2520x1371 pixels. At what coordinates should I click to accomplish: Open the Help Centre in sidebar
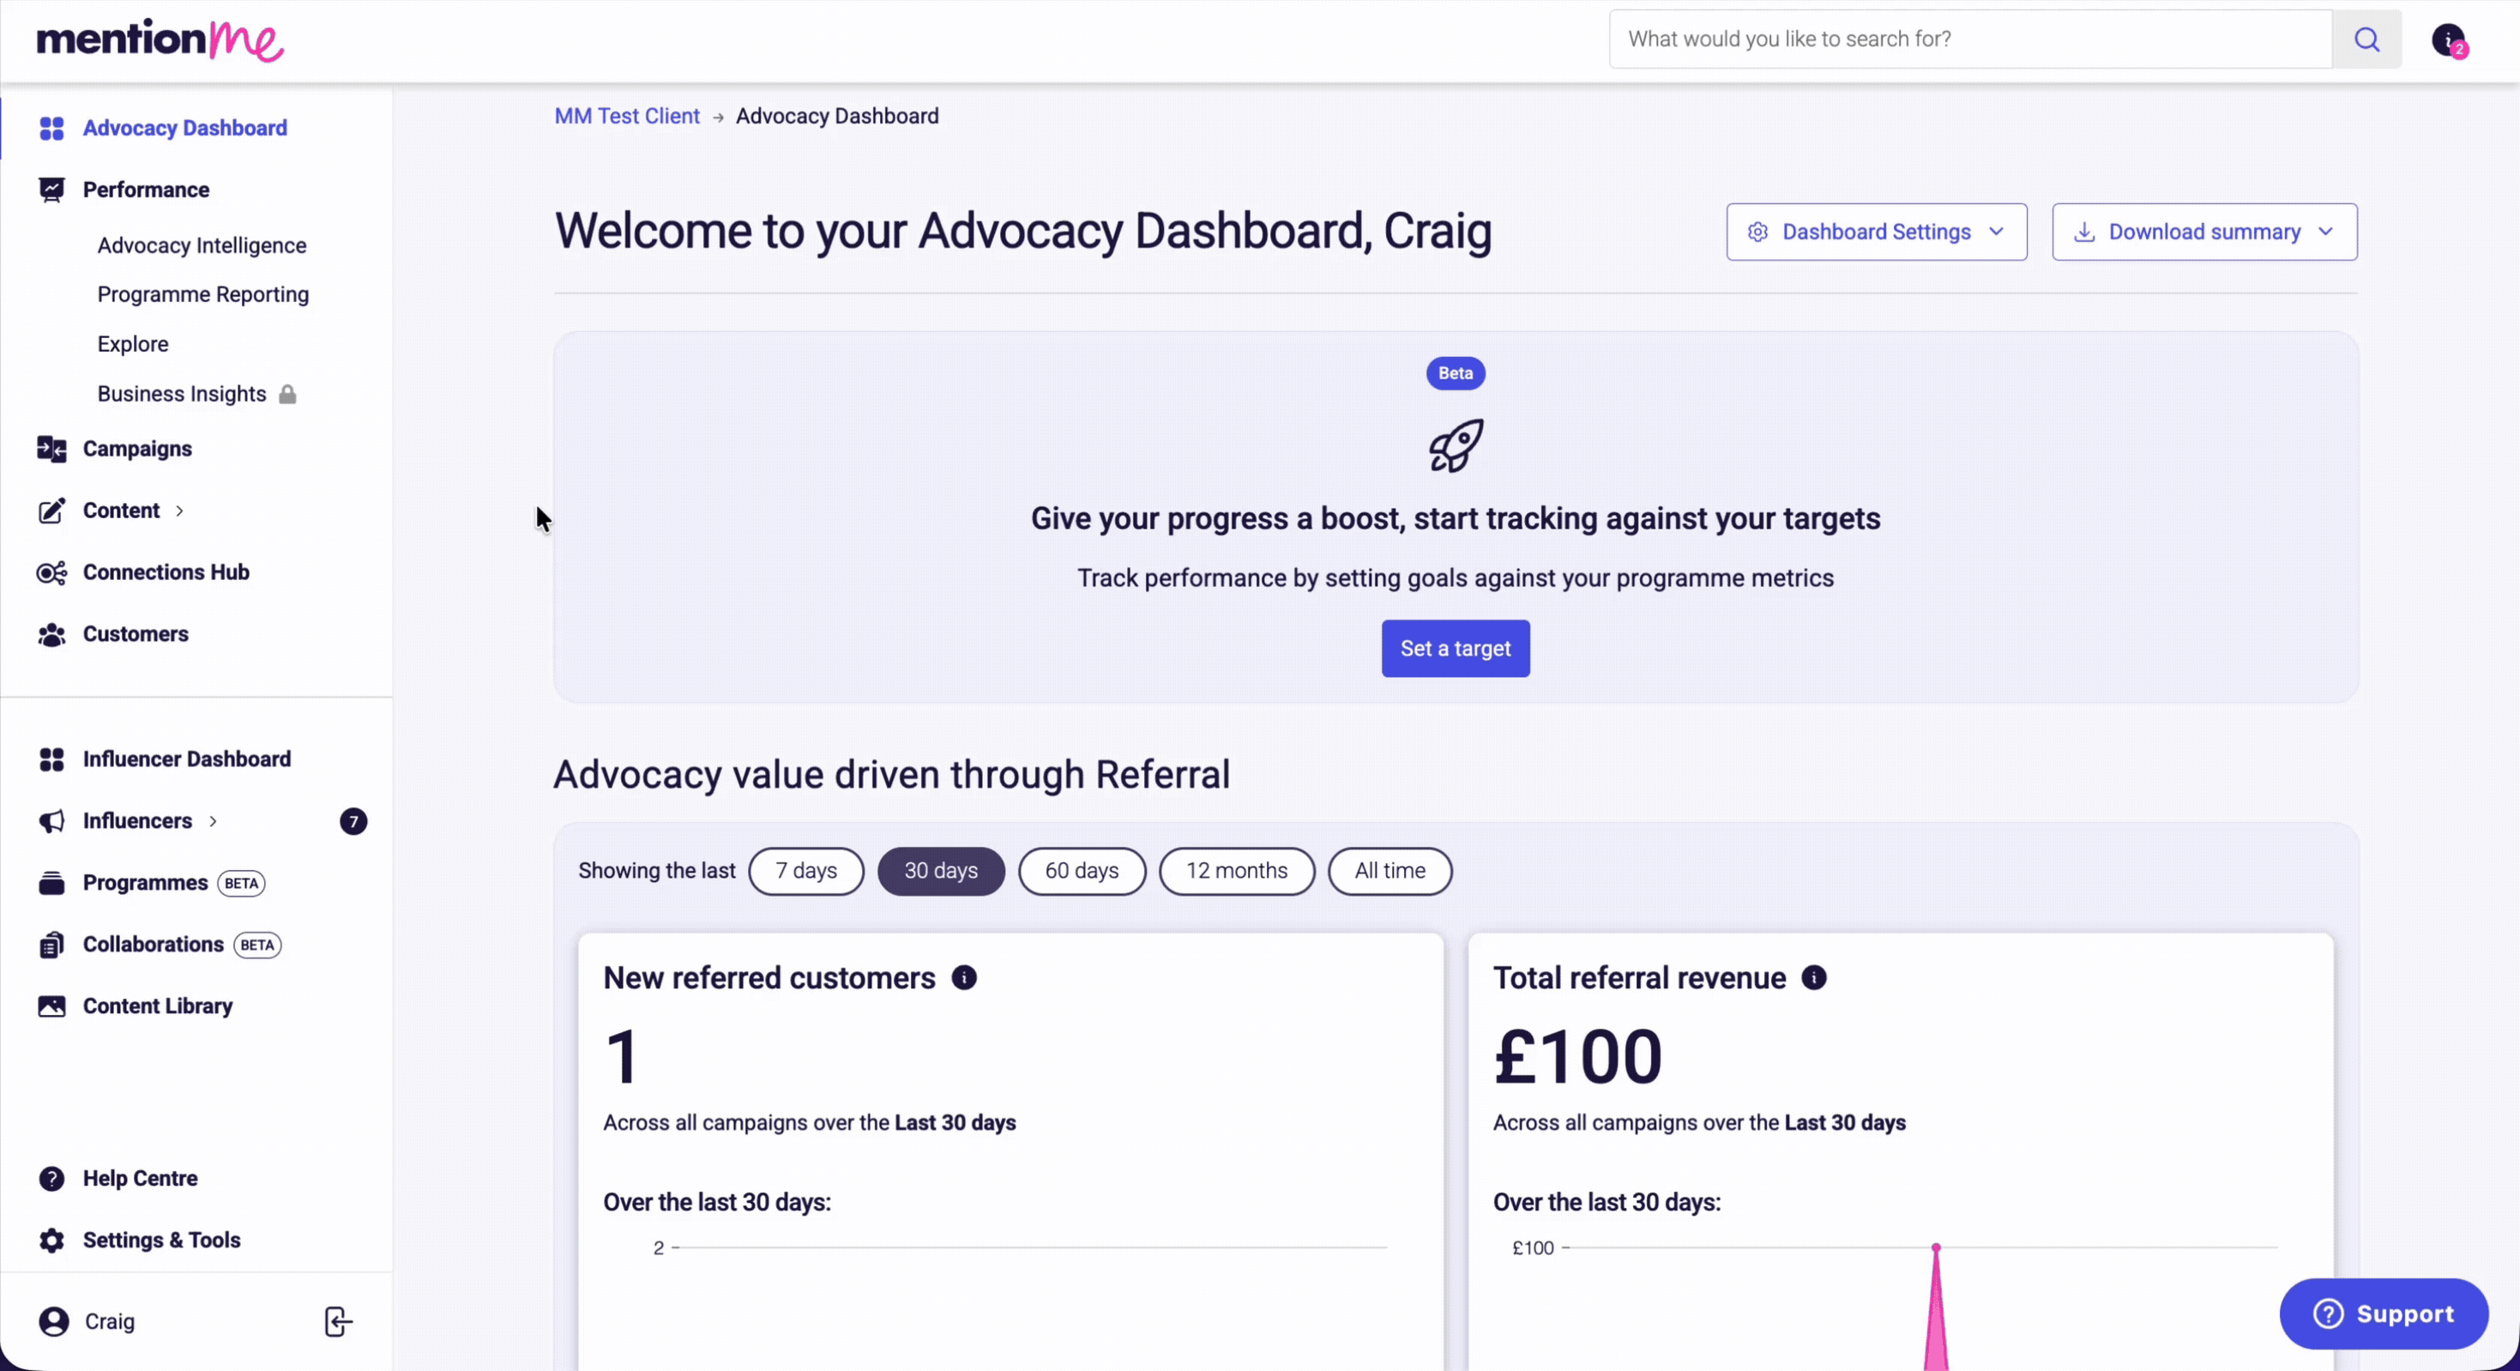click(140, 1178)
